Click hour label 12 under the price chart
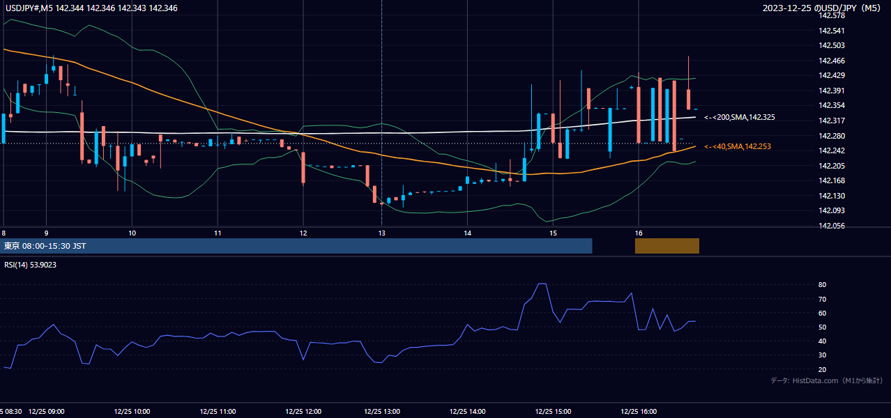891x418 pixels. (303, 233)
